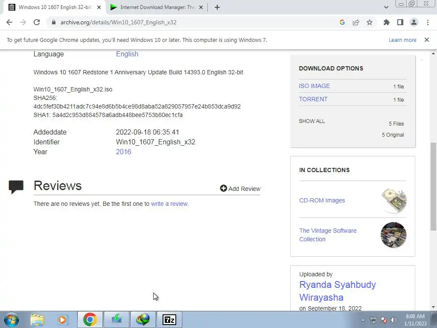Click SHOW ALL download options
The height and width of the screenshot is (328, 437).
(x=312, y=121)
